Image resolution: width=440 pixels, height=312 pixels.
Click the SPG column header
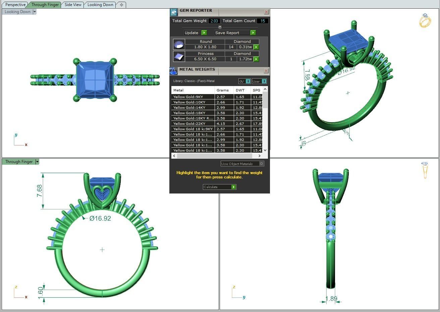coord(257,90)
